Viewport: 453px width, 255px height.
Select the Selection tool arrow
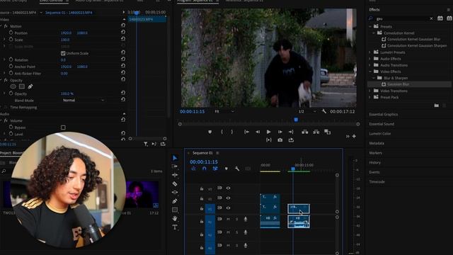(x=175, y=158)
